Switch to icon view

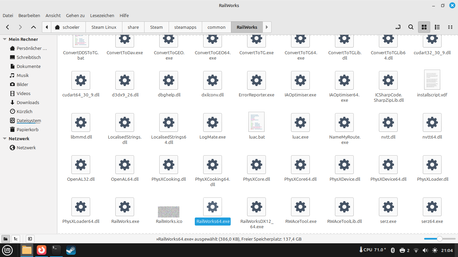coord(424,27)
